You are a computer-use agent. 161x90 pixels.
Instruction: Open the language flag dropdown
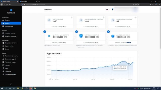tap(108, 9)
